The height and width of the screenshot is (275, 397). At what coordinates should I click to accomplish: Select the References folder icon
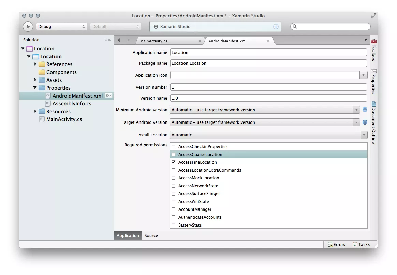[42, 64]
